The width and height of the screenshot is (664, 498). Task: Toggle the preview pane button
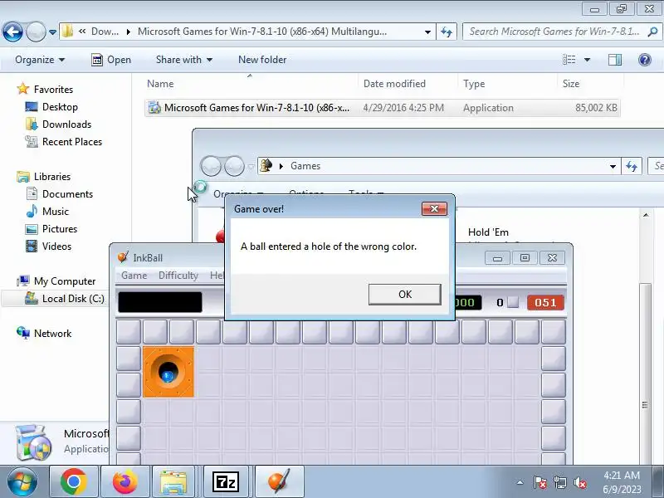point(614,60)
